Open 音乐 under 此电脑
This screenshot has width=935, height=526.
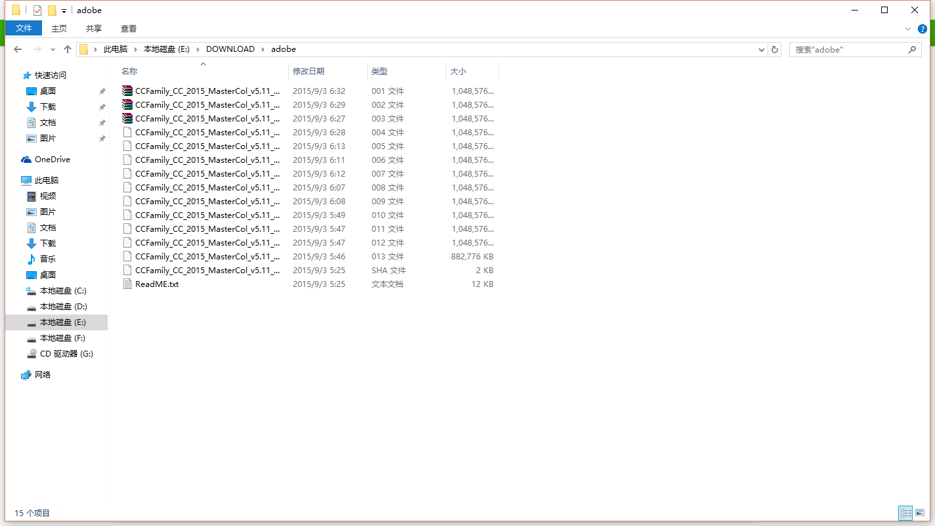pos(48,259)
